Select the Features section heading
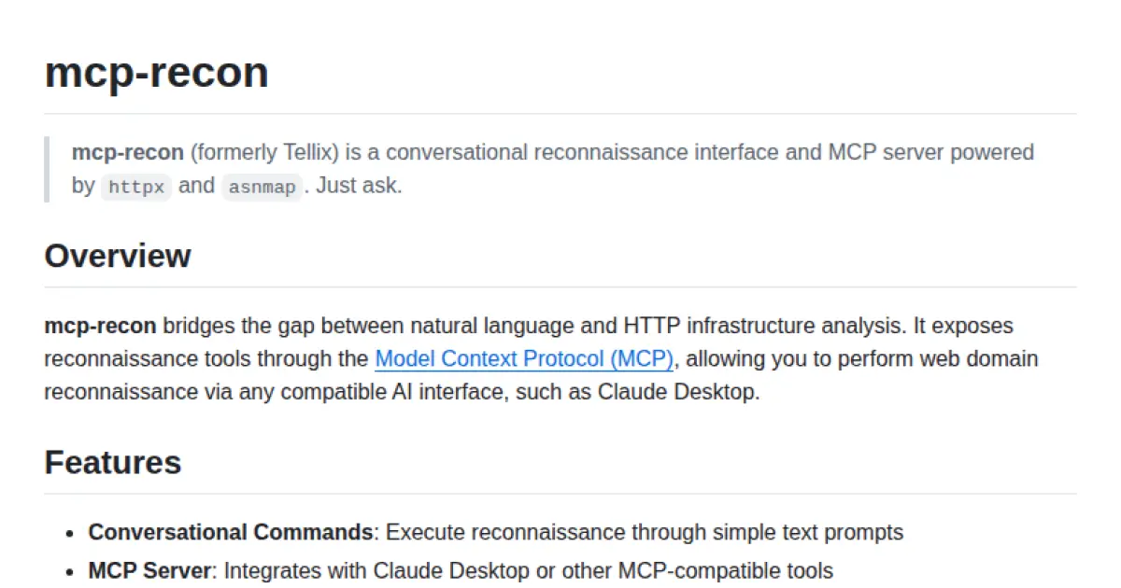The width and height of the screenshot is (1121, 588). [113, 463]
